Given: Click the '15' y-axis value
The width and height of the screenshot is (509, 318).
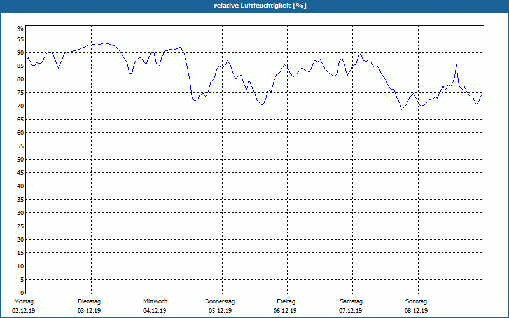Looking at the screenshot, I should coord(20,252).
